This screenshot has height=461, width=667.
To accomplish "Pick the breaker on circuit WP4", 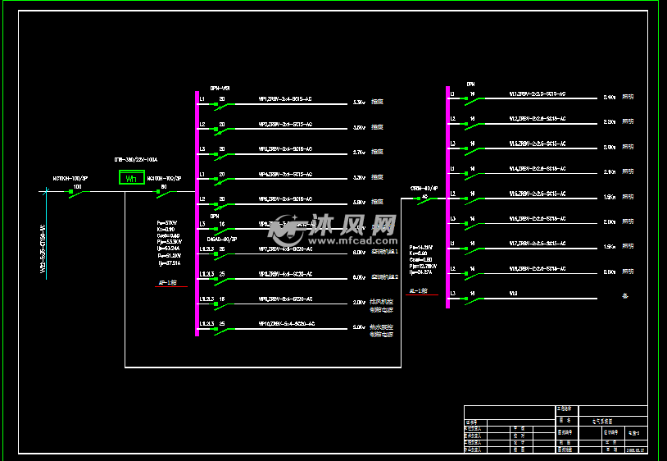I will tap(225, 180).
